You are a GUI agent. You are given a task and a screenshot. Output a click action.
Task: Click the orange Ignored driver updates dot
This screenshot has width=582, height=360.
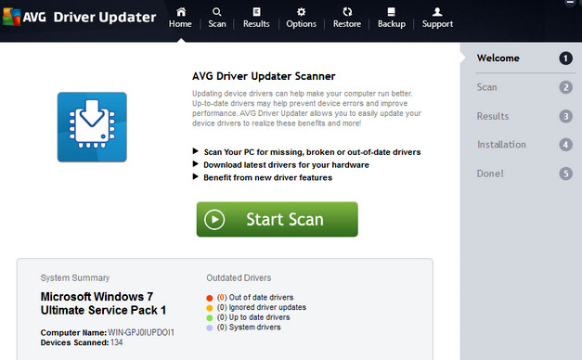click(x=210, y=308)
